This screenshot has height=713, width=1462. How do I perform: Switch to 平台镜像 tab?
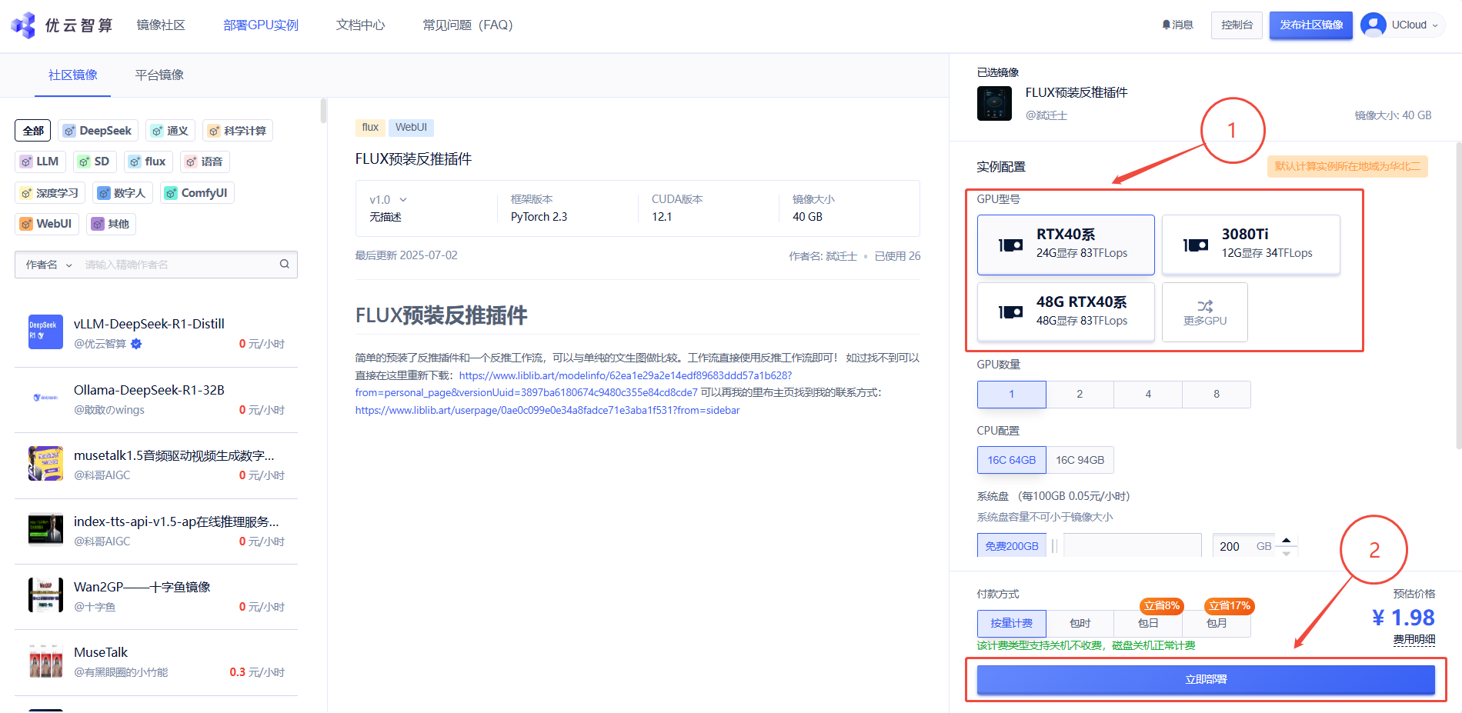[x=159, y=75]
